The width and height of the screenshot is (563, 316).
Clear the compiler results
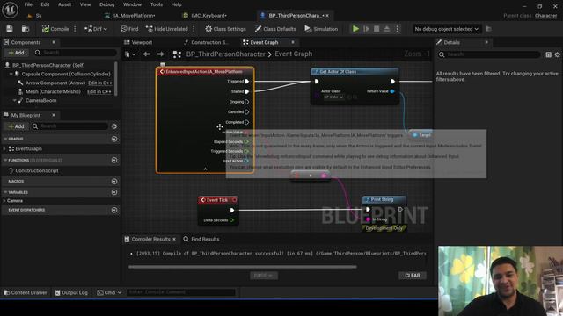(413, 275)
